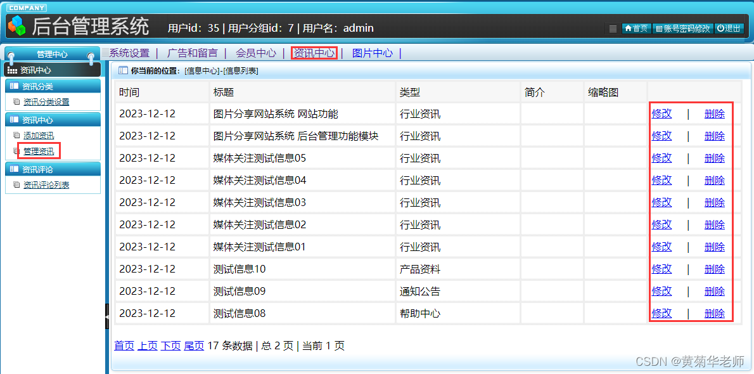Open the 图片中心 menu
This screenshot has width=754, height=374.
pos(372,53)
